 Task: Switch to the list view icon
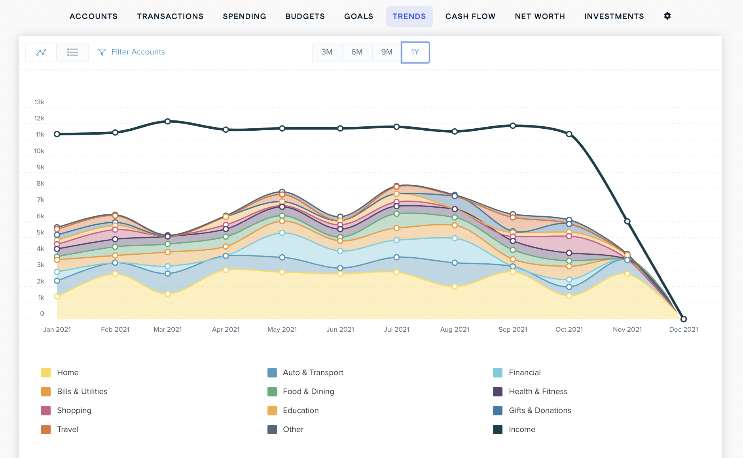point(72,52)
